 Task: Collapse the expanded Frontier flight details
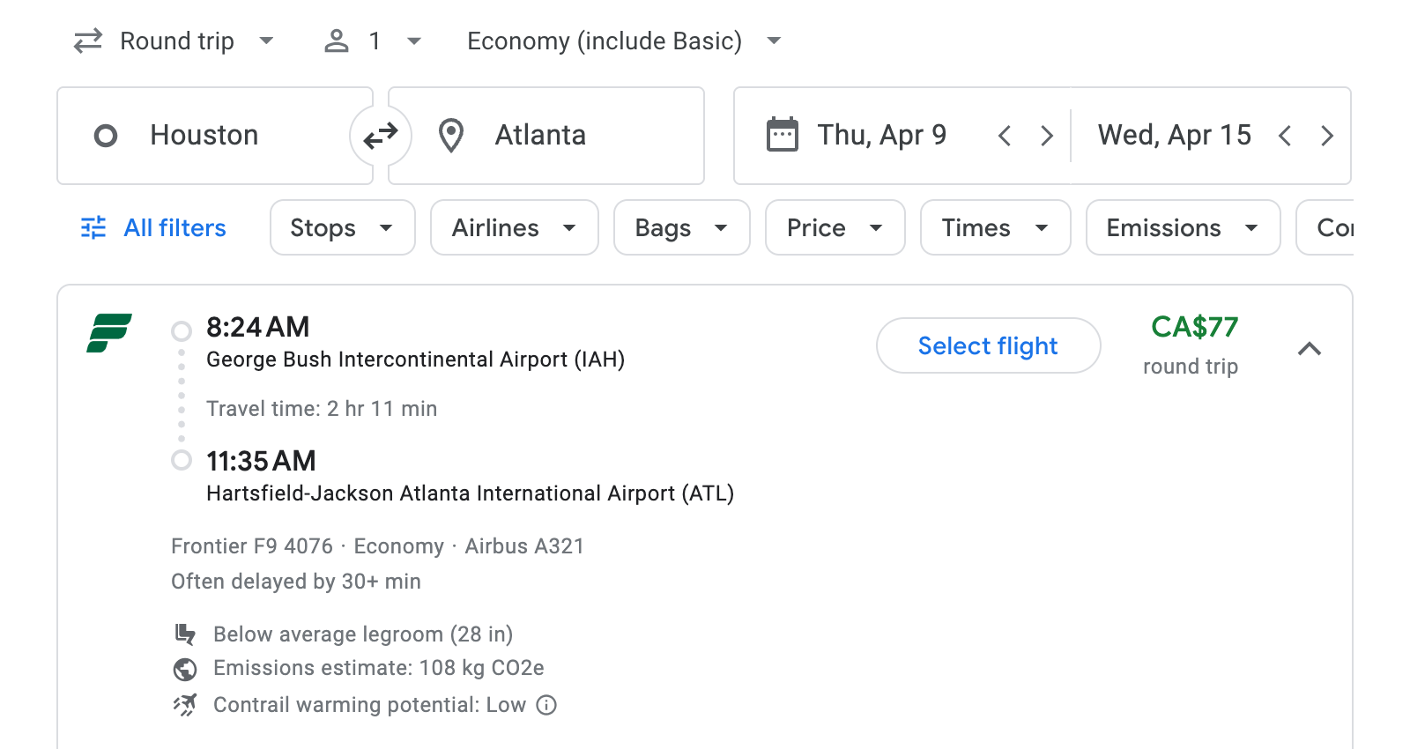(1310, 348)
